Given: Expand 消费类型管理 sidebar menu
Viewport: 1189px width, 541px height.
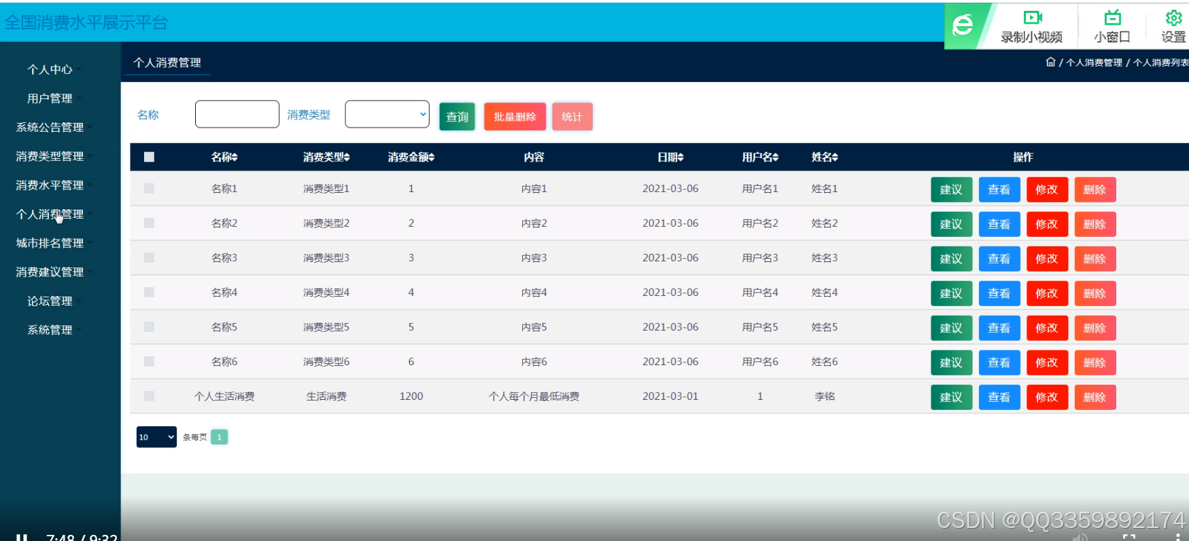Looking at the screenshot, I should 50,156.
